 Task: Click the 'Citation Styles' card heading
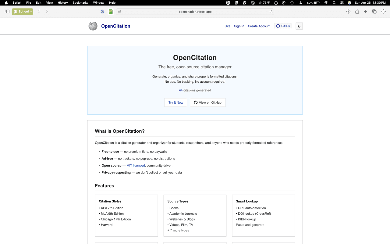[x=110, y=201]
